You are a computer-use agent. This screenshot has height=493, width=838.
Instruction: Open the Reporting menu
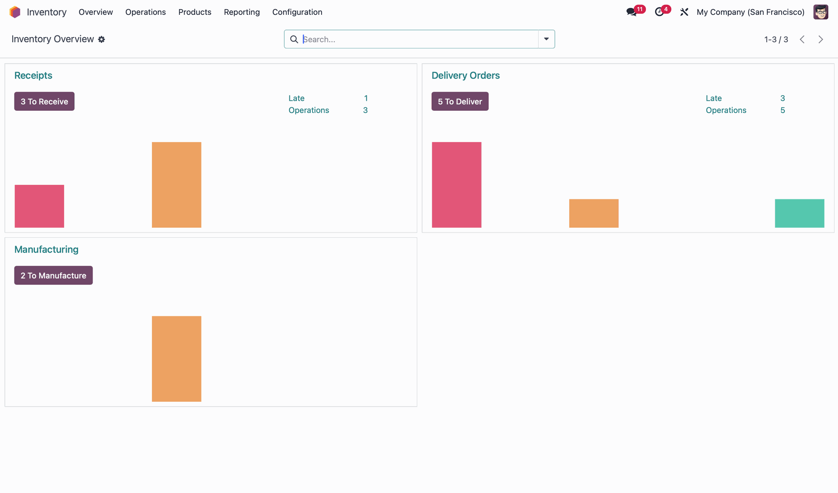point(242,12)
